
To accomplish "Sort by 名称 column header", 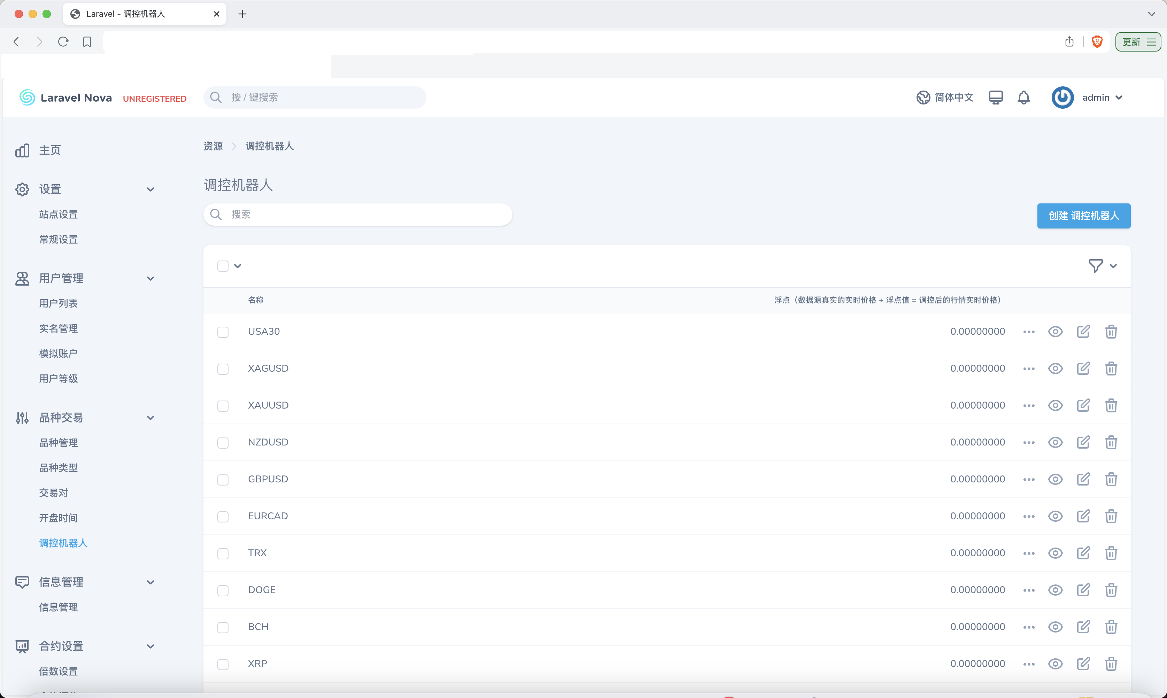I will click(x=256, y=300).
